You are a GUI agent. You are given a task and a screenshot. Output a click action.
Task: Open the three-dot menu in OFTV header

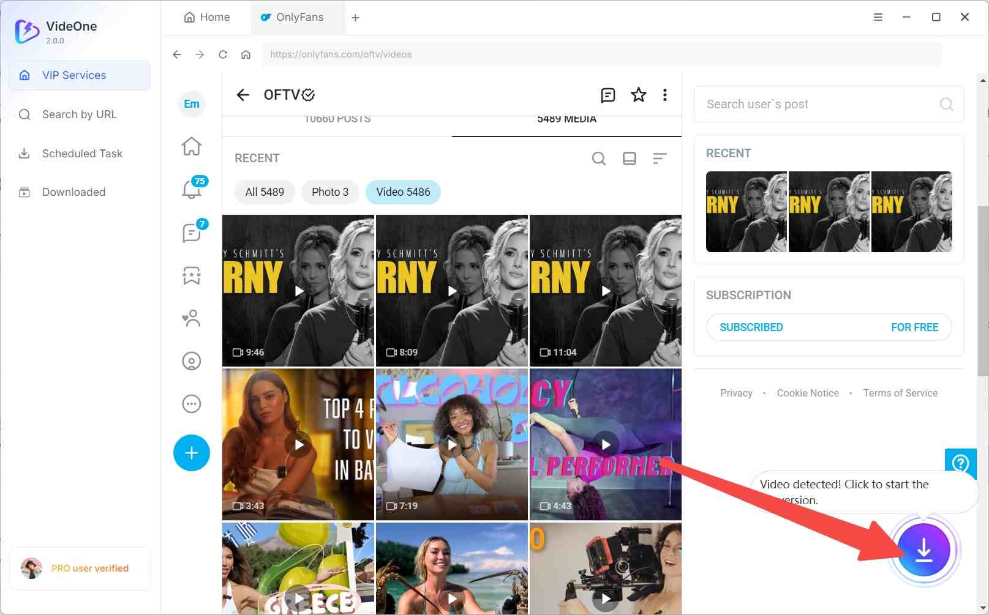(x=665, y=95)
